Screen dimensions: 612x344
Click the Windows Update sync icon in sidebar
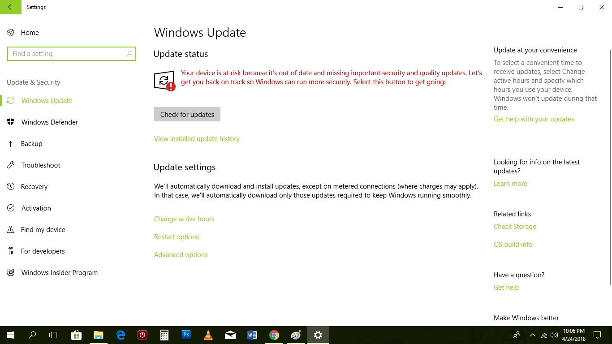(11, 101)
